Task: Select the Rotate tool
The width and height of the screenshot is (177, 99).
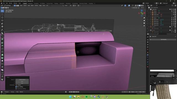Action: click(2, 20)
